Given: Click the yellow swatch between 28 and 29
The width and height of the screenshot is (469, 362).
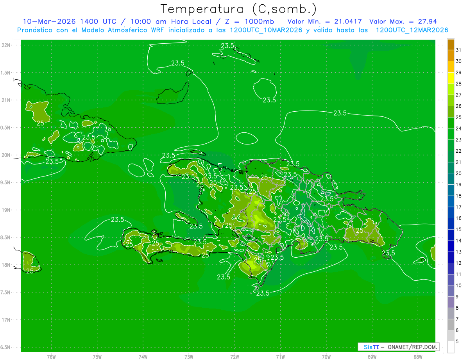Looking at the screenshot, I should click(451, 78).
